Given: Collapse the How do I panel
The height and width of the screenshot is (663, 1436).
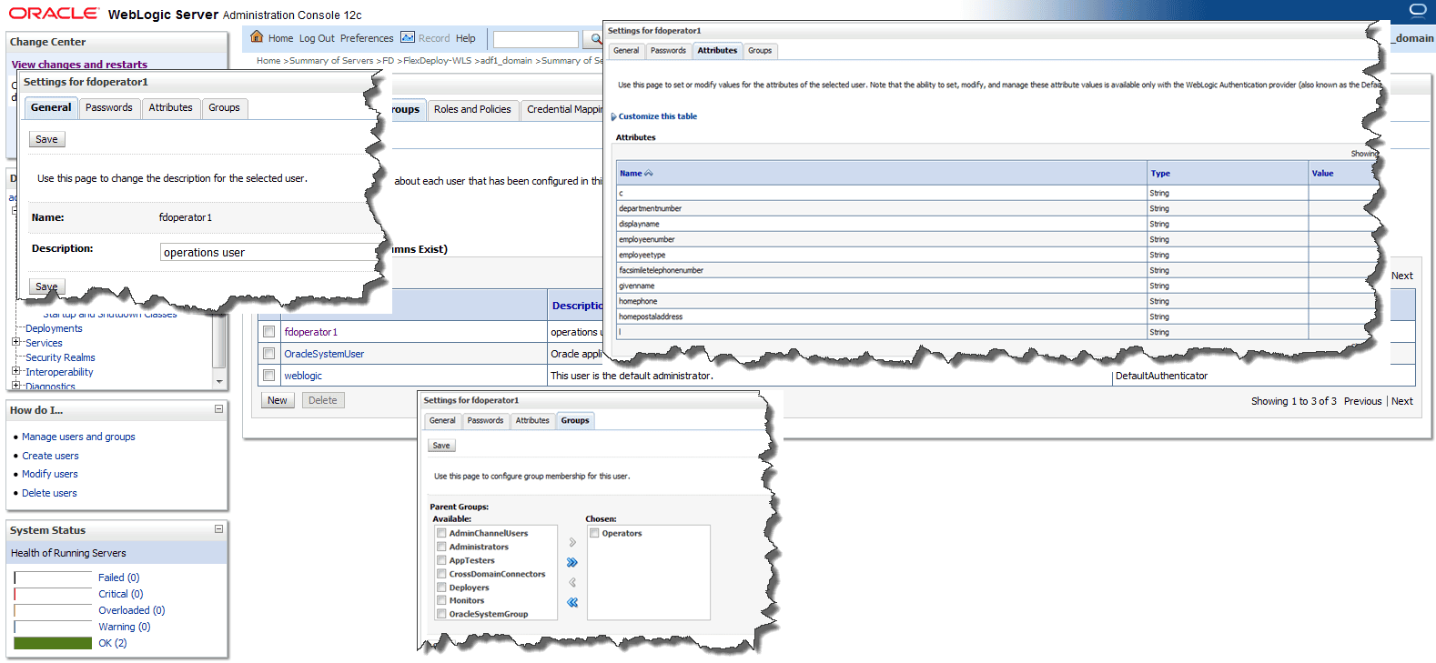Looking at the screenshot, I should click(x=218, y=409).
